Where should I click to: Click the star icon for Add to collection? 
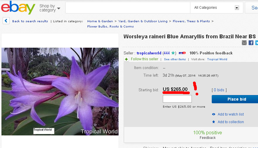click(213, 122)
